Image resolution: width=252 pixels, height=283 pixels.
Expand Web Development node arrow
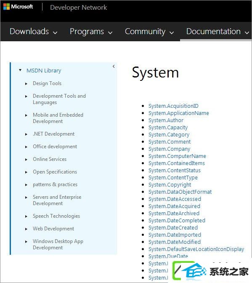(26, 229)
